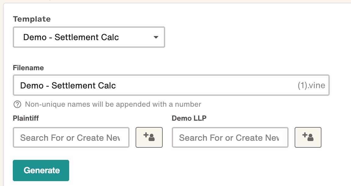This screenshot has width=351, height=186.
Task: Click the Template field label
Action: pos(32,19)
